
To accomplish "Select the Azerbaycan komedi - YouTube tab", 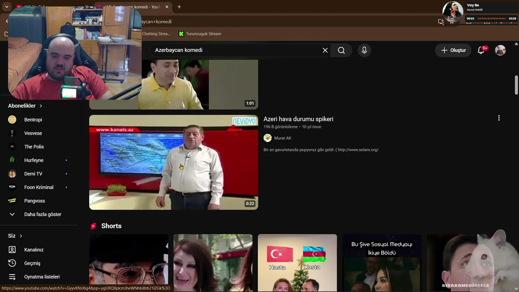I will tap(133, 7).
